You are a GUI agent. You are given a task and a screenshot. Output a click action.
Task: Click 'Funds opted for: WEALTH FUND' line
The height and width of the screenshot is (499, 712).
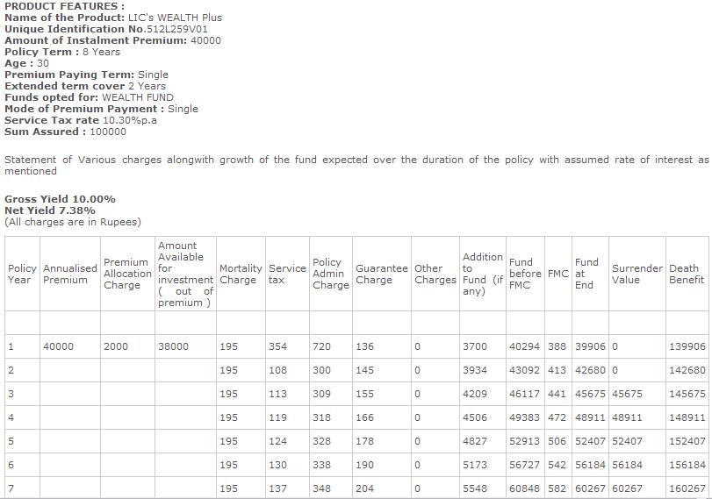point(89,97)
